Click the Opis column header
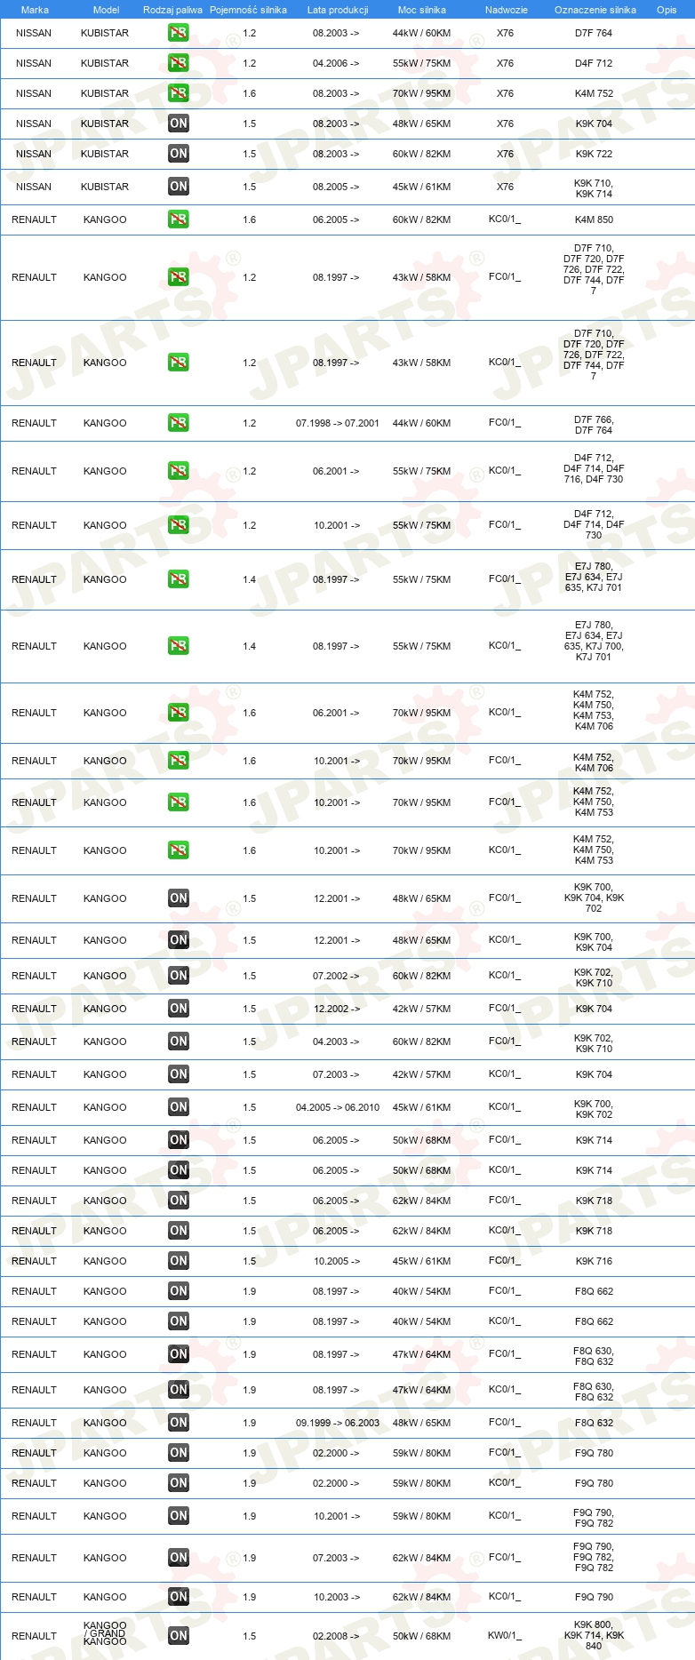Image resolution: width=695 pixels, height=1660 pixels. 667,10
